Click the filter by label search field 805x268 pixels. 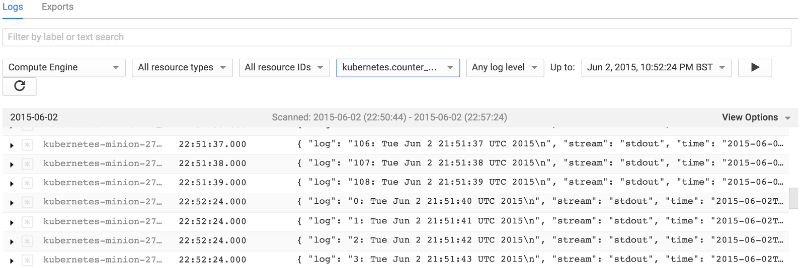pos(396,37)
